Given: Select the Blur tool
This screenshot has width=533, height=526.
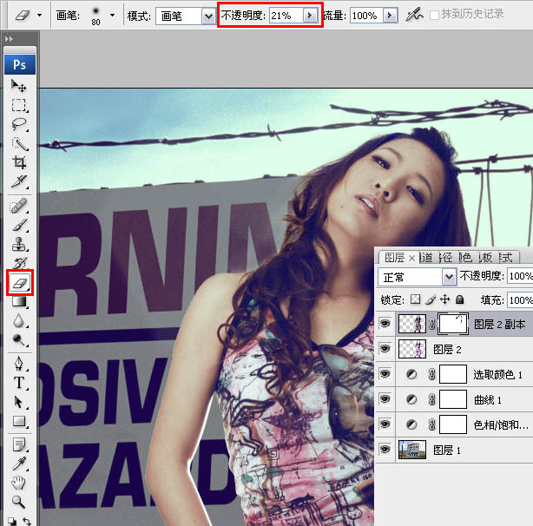Looking at the screenshot, I should (19, 320).
